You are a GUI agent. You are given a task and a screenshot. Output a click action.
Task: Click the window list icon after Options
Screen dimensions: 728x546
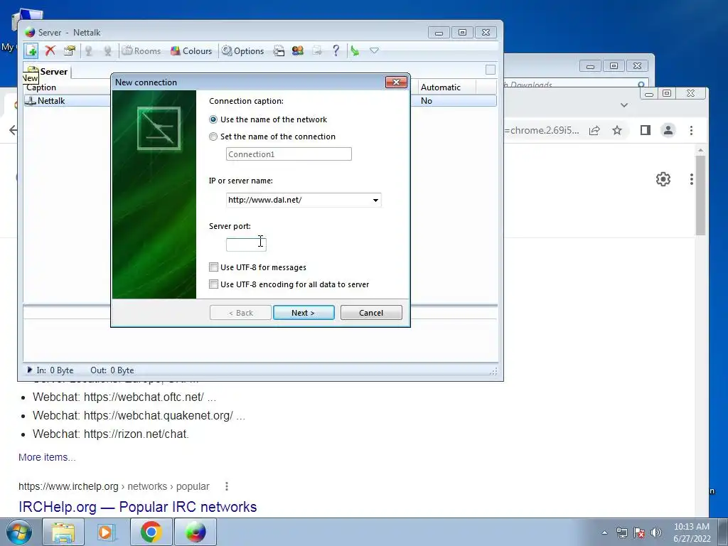[x=279, y=50]
